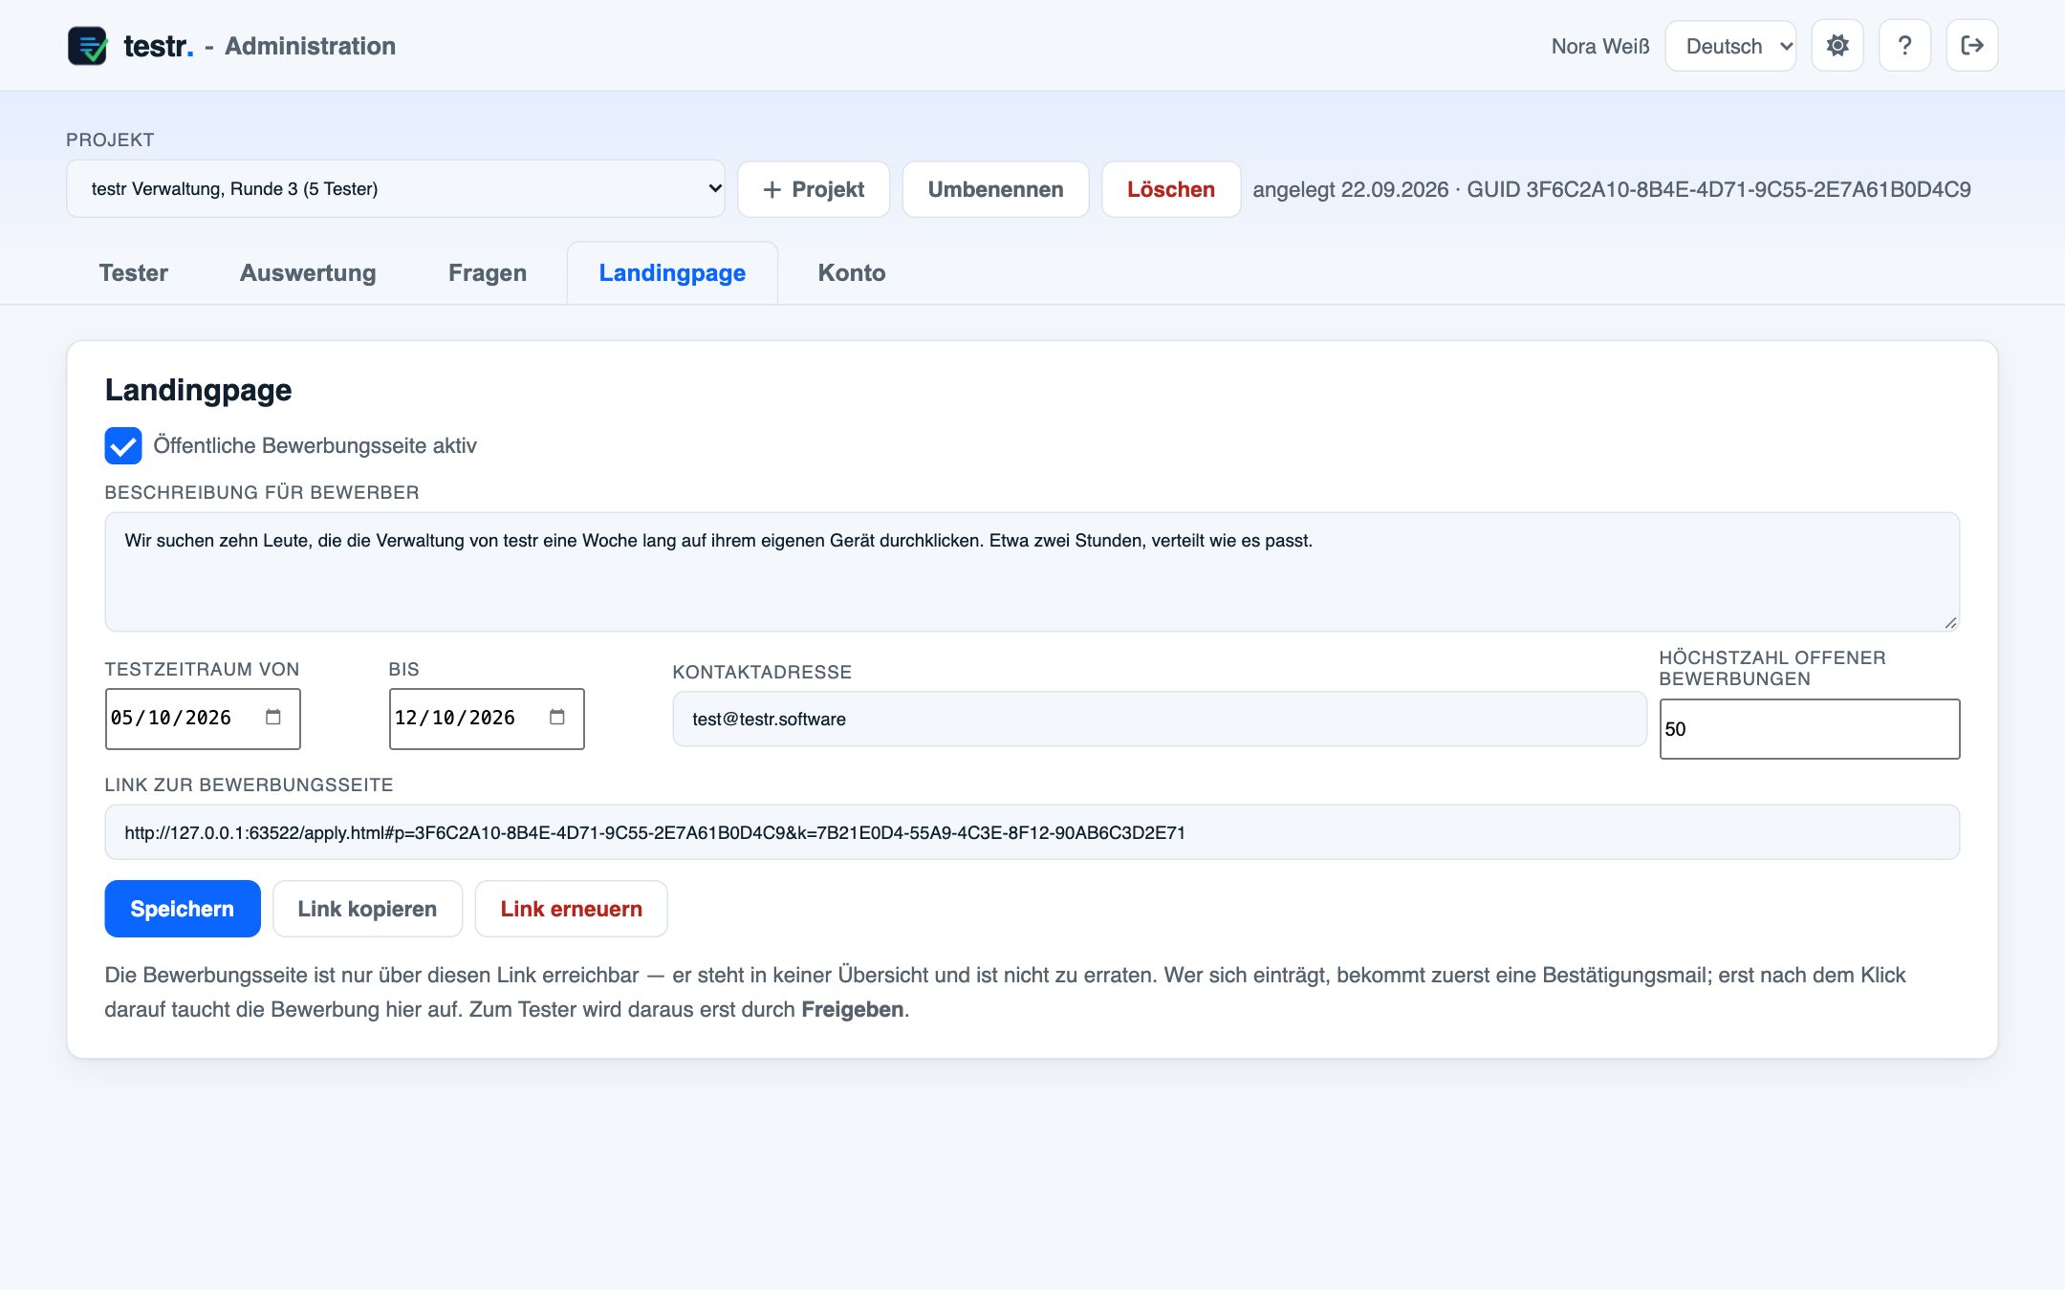The image size is (2065, 1290).
Task: Click the project GUID text
Action: (1719, 189)
